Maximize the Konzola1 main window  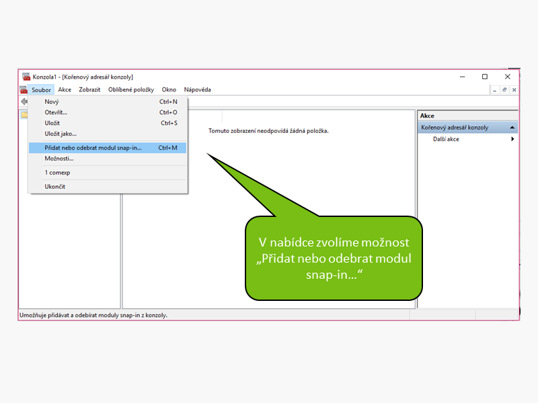484,77
